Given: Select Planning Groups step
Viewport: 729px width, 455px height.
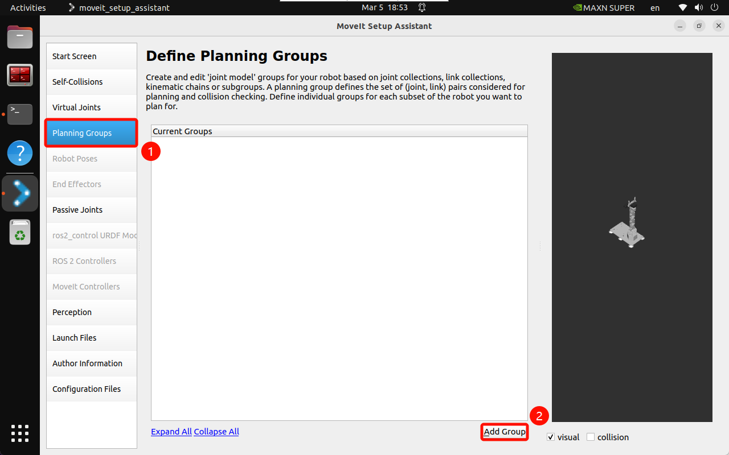Looking at the screenshot, I should pos(92,133).
